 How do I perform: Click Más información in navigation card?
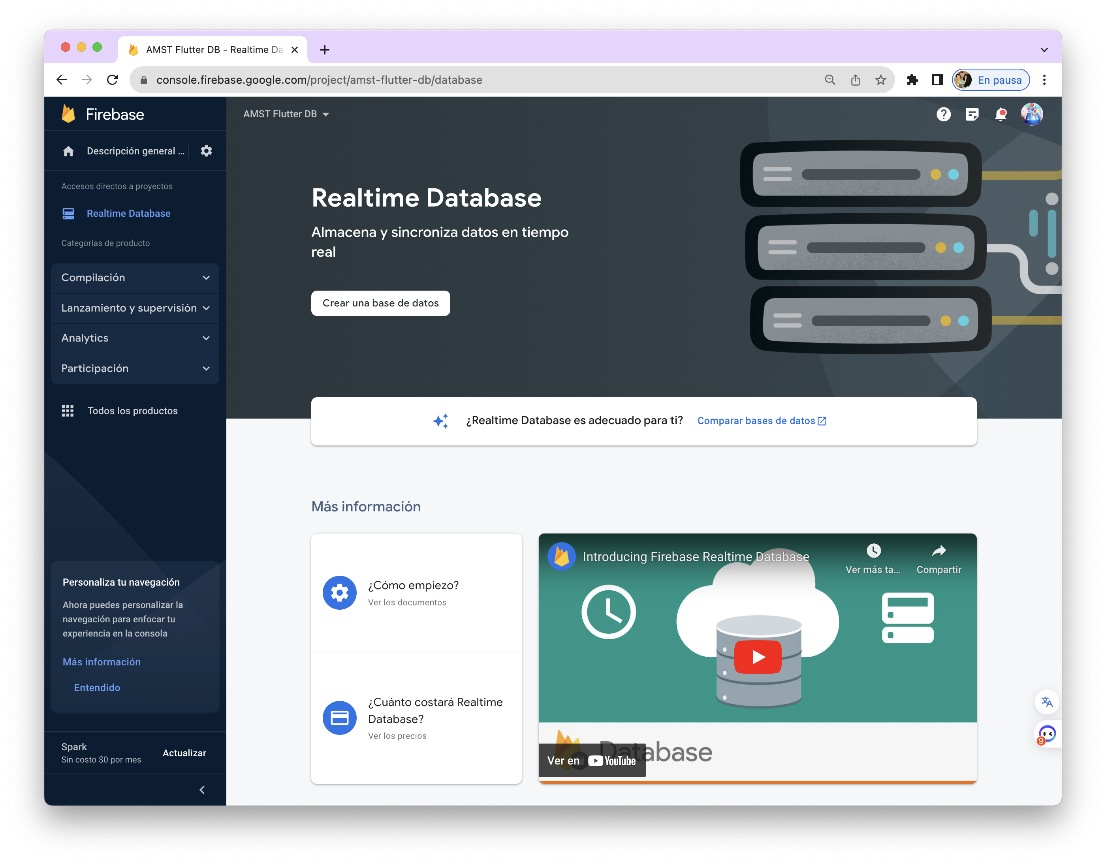[102, 662]
